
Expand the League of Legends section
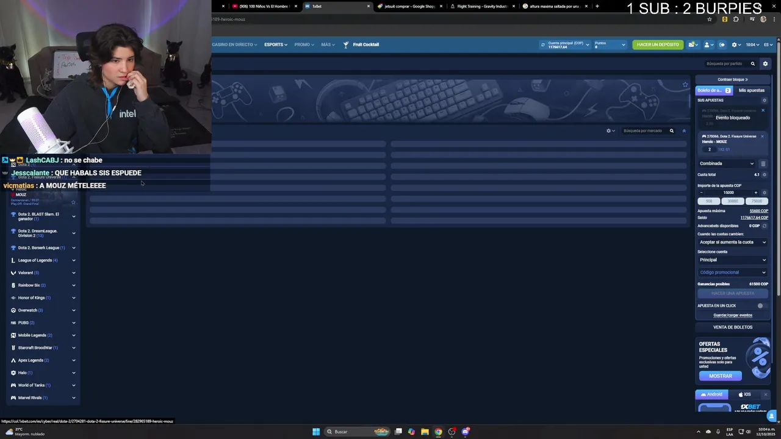pyautogui.click(x=74, y=260)
